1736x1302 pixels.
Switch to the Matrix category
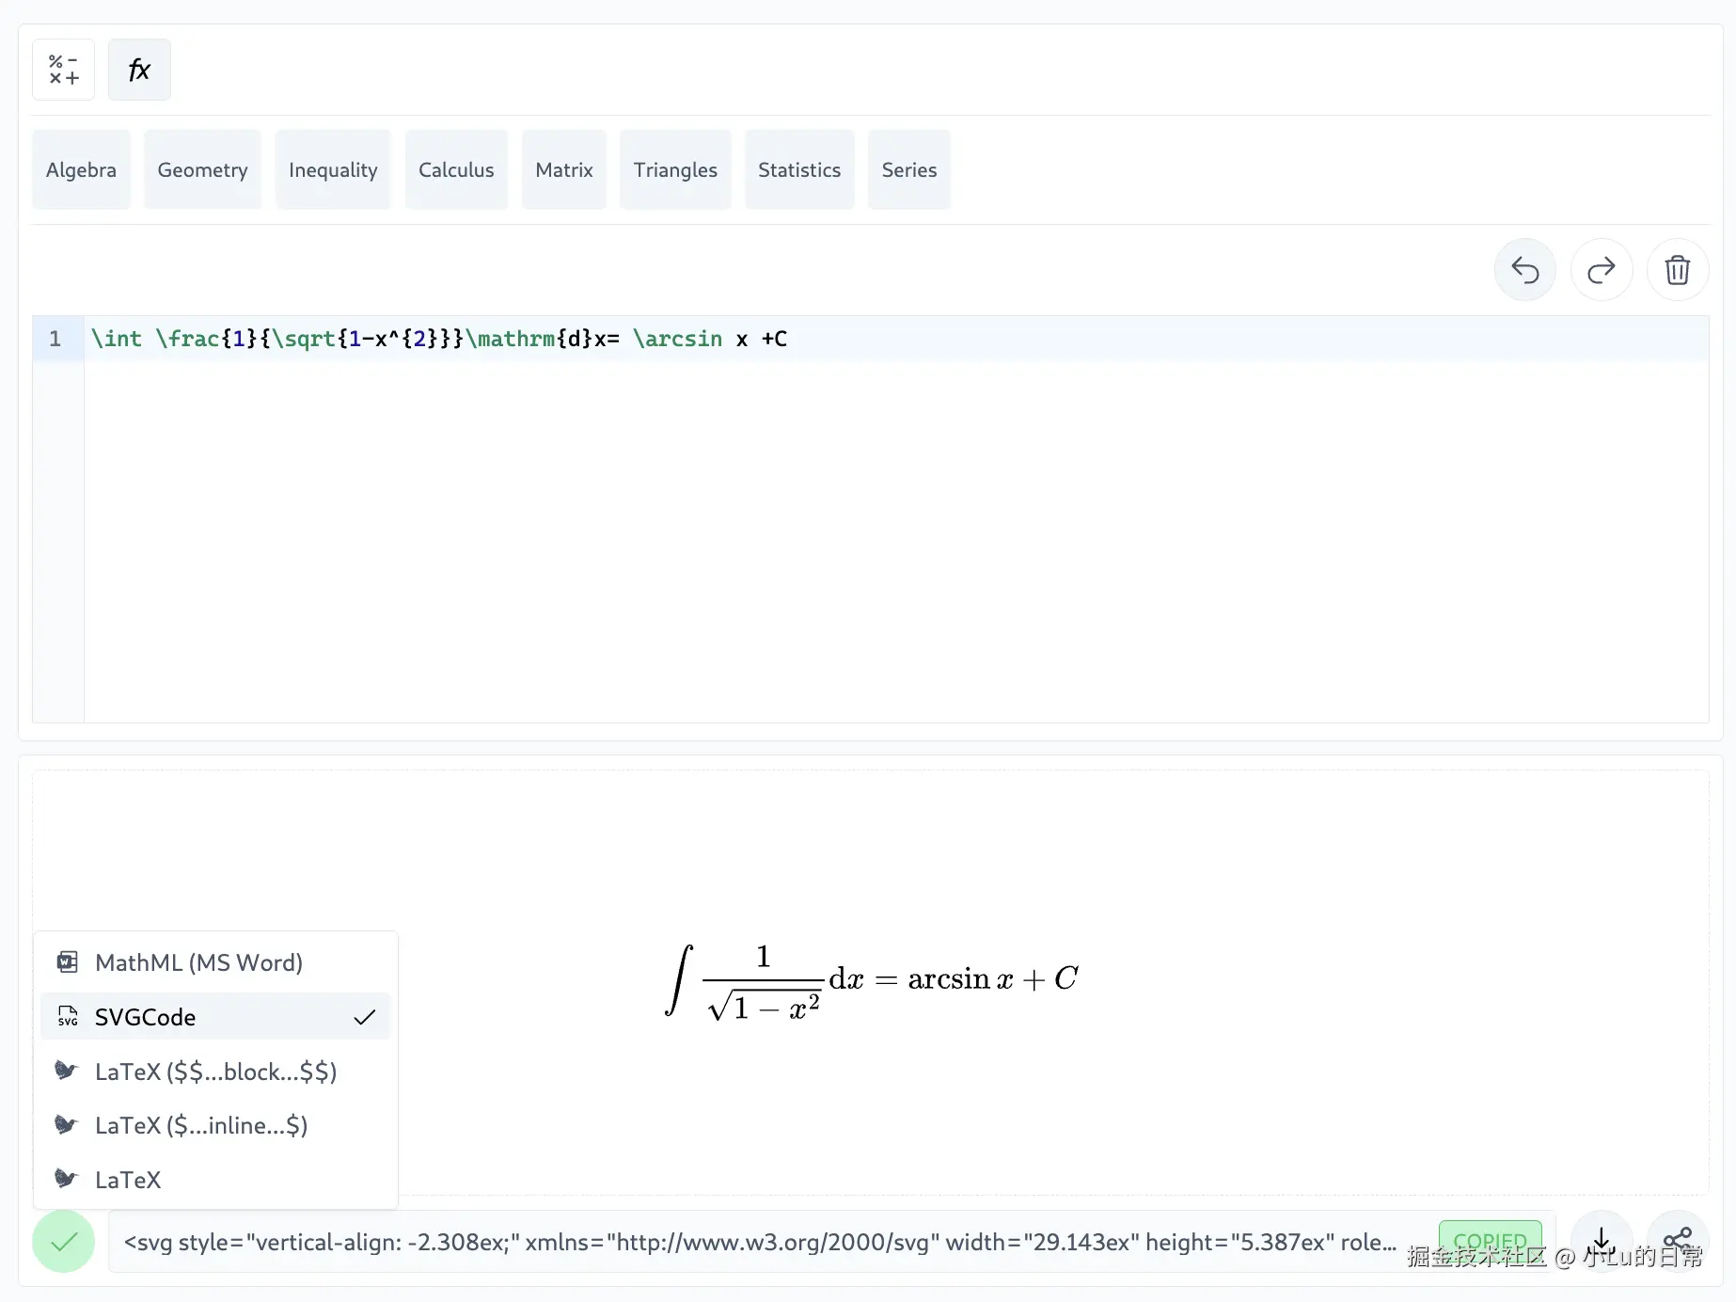[x=564, y=170]
